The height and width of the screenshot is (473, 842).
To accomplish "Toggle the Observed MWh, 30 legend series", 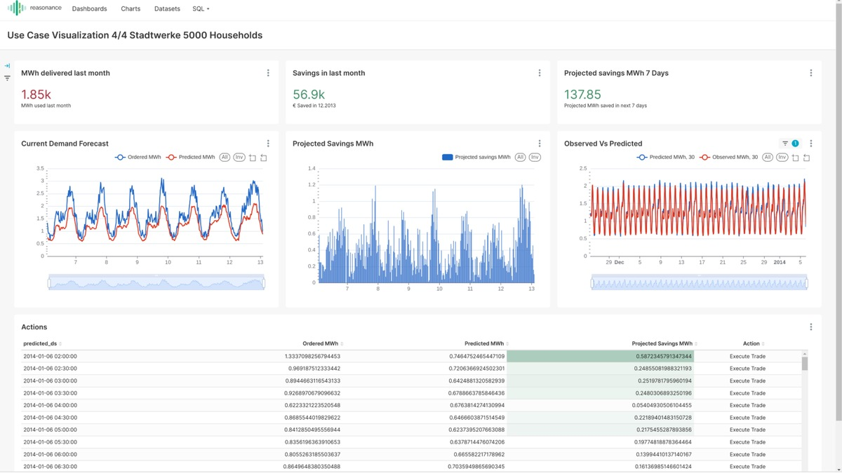I will point(730,158).
